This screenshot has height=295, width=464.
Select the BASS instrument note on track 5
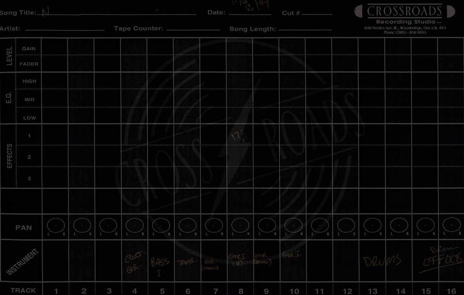[x=160, y=266]
